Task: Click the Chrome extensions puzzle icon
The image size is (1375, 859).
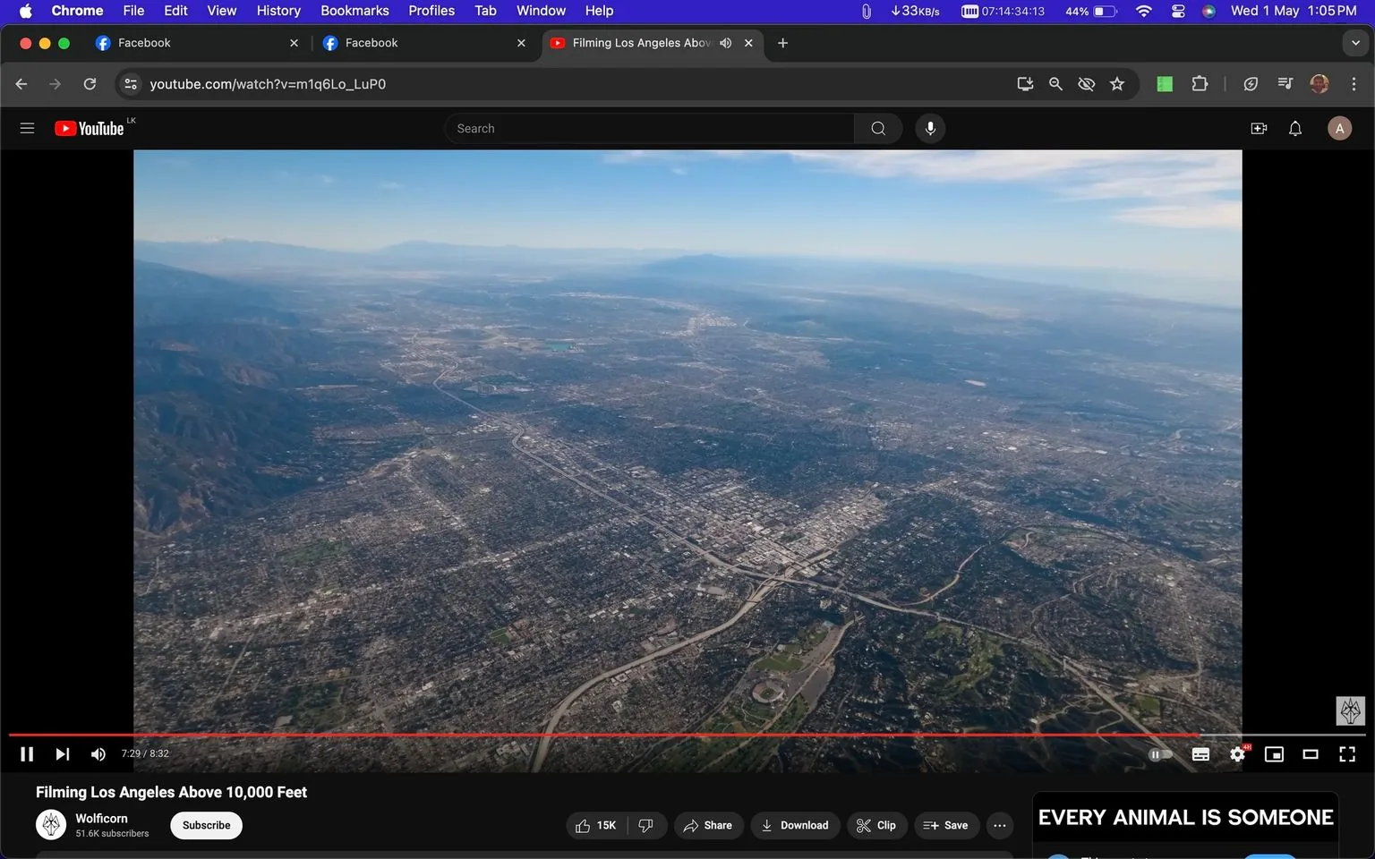Action: pos(1200,83)
